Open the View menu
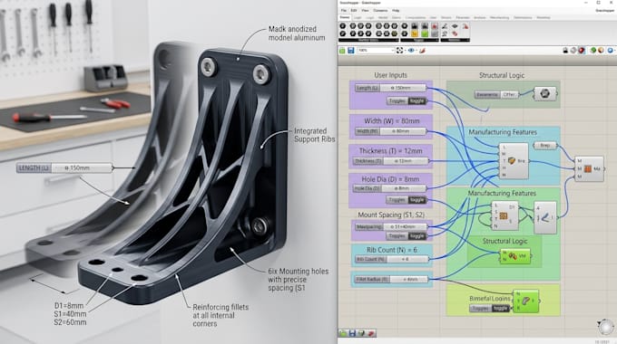Screen dimensions: 617x344 (365, 11)
